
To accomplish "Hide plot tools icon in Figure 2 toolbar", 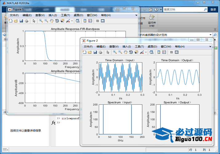I will [171, 52].
